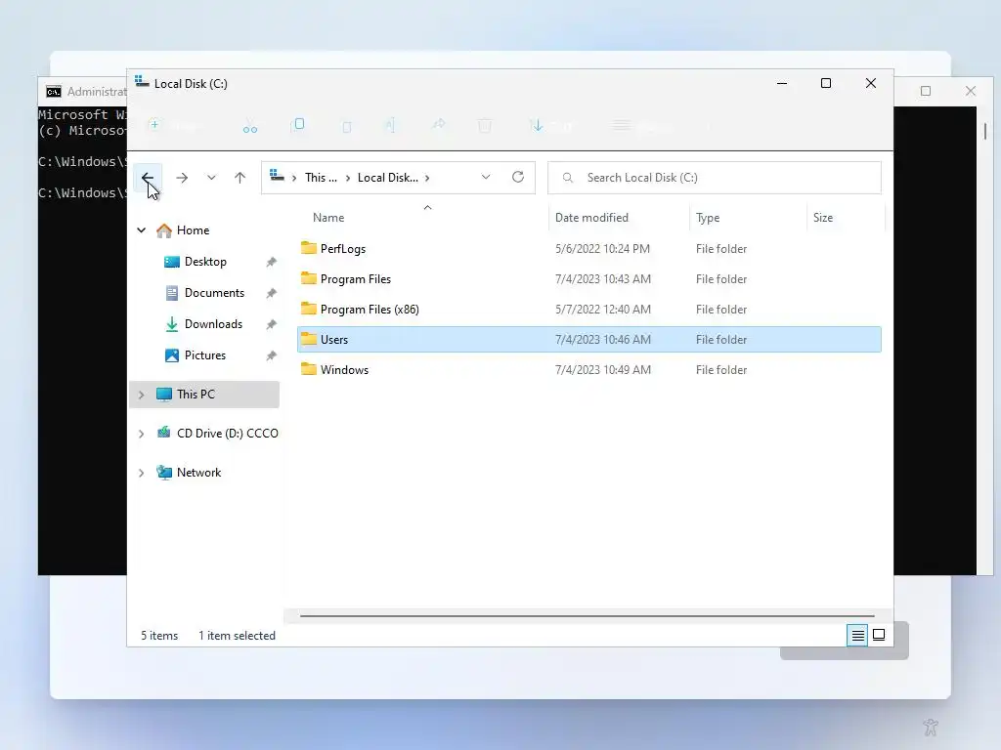Click the drive icon in address bar

pyautogui.click(x=277, y=176)
